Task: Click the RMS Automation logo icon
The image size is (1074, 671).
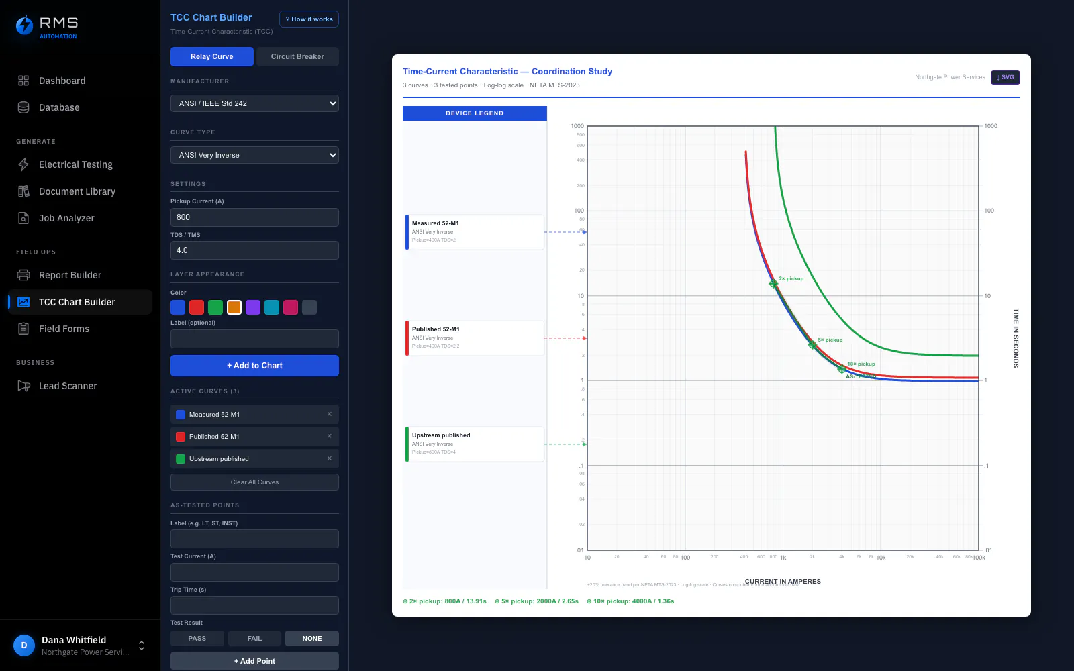Action: (25, 25)
